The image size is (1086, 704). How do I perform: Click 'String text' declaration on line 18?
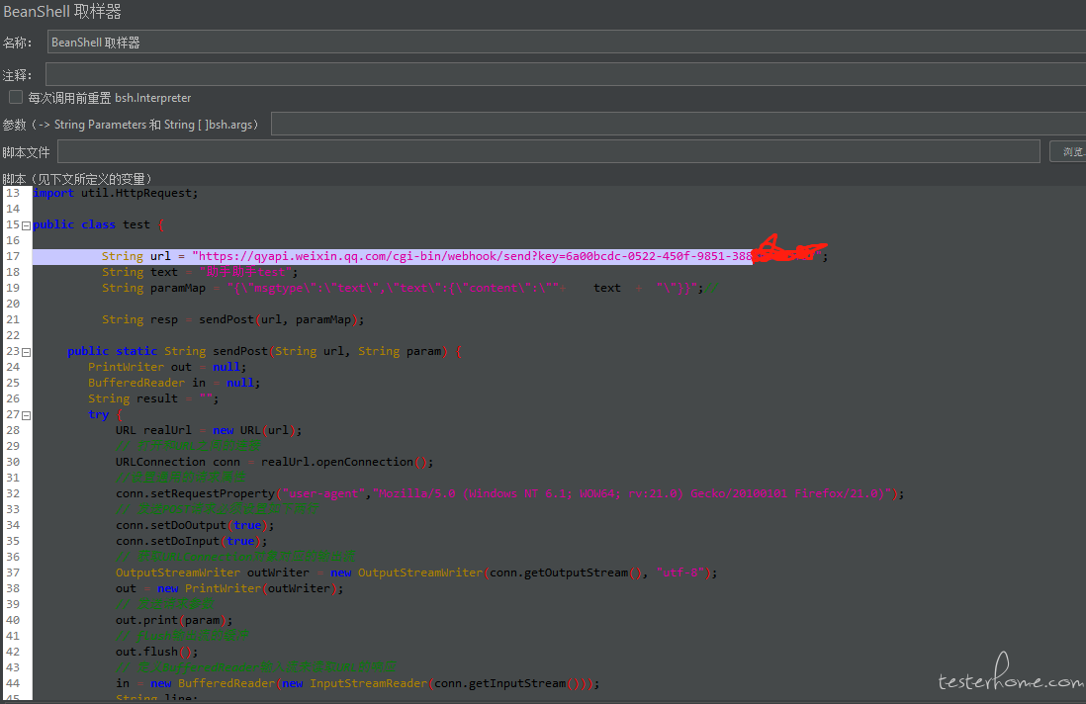[x=139, y=272]
